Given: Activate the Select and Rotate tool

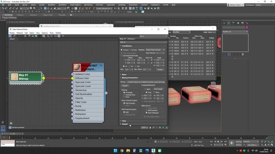Looking at the screenshot, I should click(49, 9).
